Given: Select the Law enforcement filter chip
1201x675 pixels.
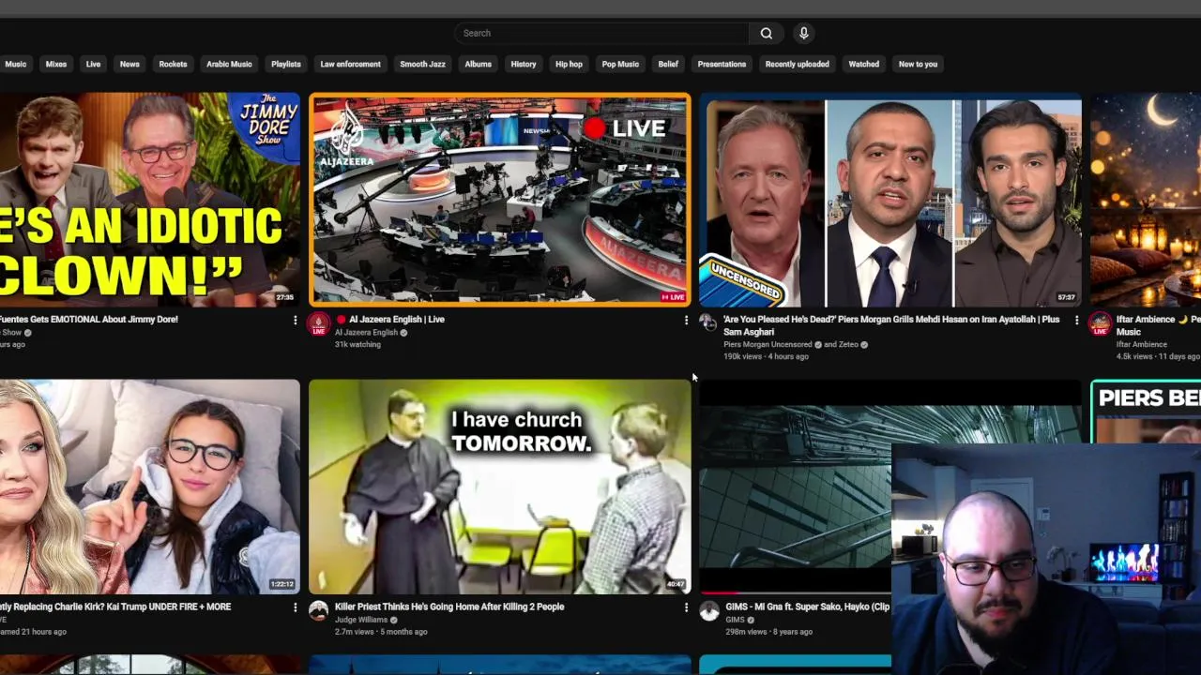Looking at the screenshot, I should point(351,64).
